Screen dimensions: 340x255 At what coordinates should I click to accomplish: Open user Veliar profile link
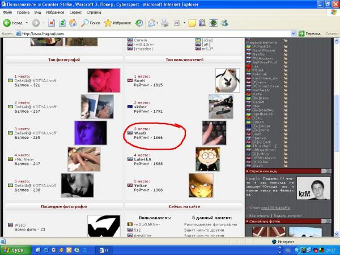click(x=141, y=186)
